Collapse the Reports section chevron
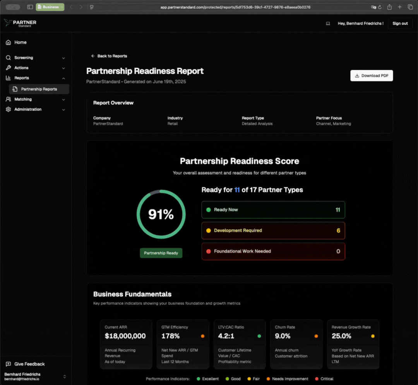This screenshot has height=385, width=418. pos(63,78)
